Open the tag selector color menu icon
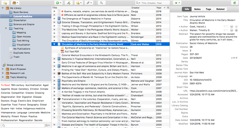This screenshot has height=128, width=239. click(x=47, y=125)
